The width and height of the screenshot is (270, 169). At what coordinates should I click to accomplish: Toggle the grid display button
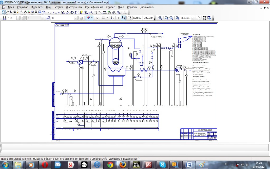tap(104, 18)
